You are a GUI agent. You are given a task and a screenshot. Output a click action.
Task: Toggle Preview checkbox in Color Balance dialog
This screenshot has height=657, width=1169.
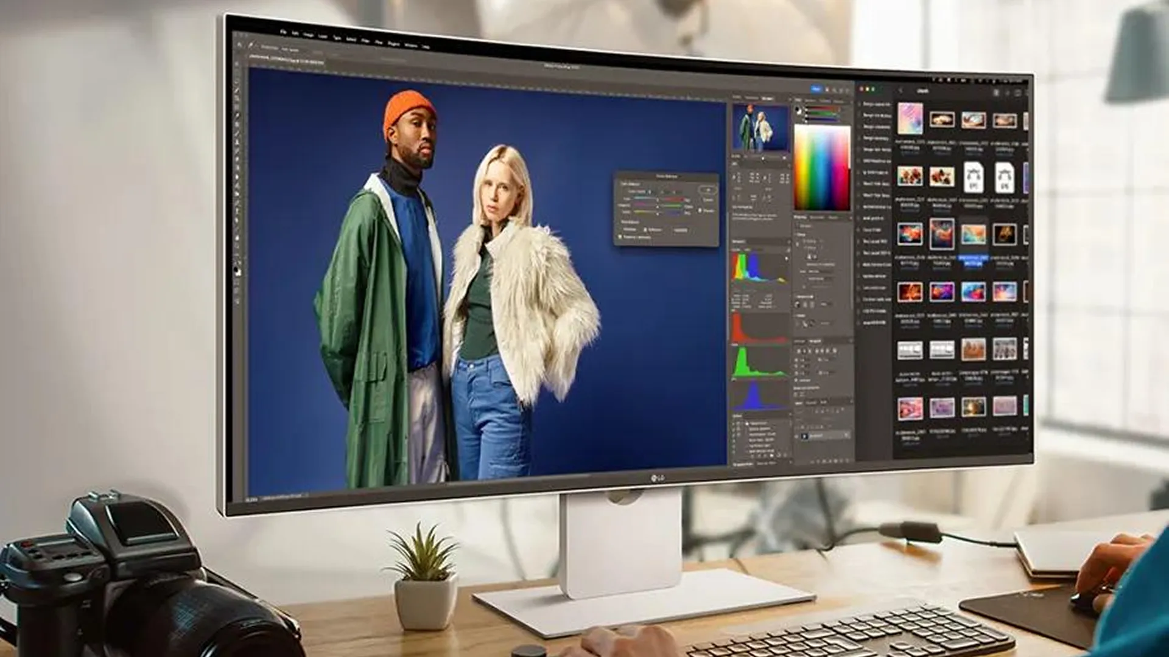[700, 210]
